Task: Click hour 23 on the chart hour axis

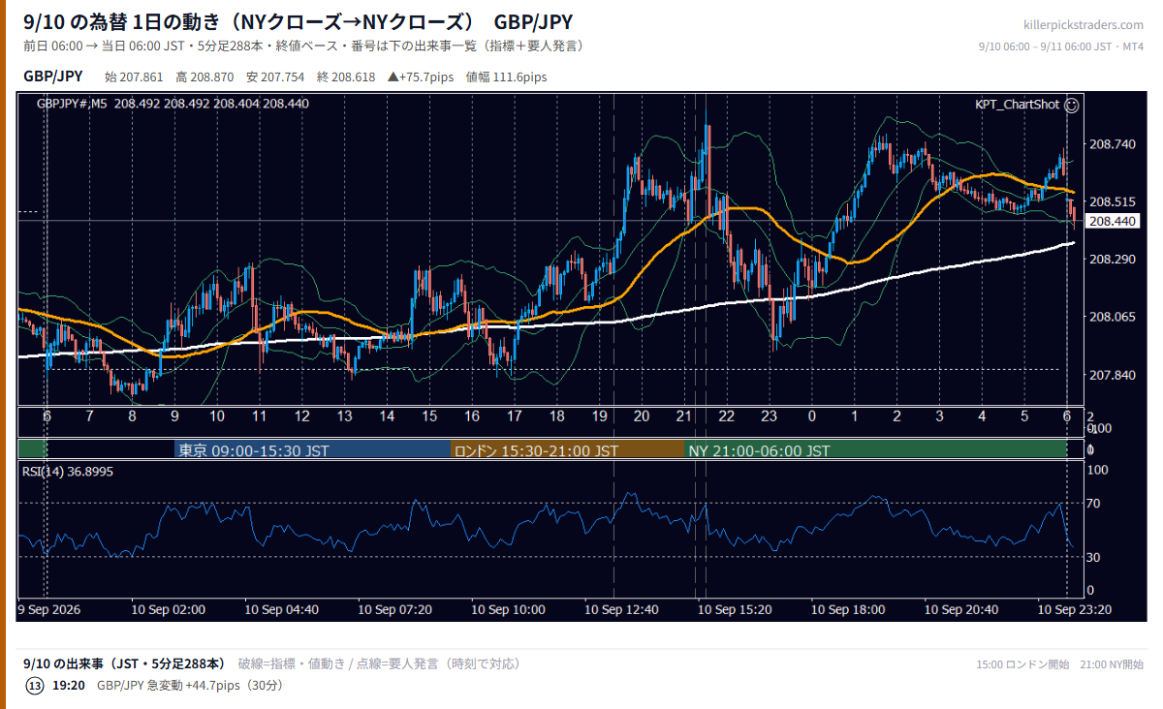Action: (770, 416)
